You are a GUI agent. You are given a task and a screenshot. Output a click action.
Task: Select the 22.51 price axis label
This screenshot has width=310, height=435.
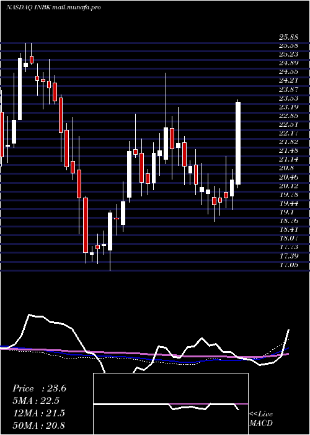click(288, 124)
